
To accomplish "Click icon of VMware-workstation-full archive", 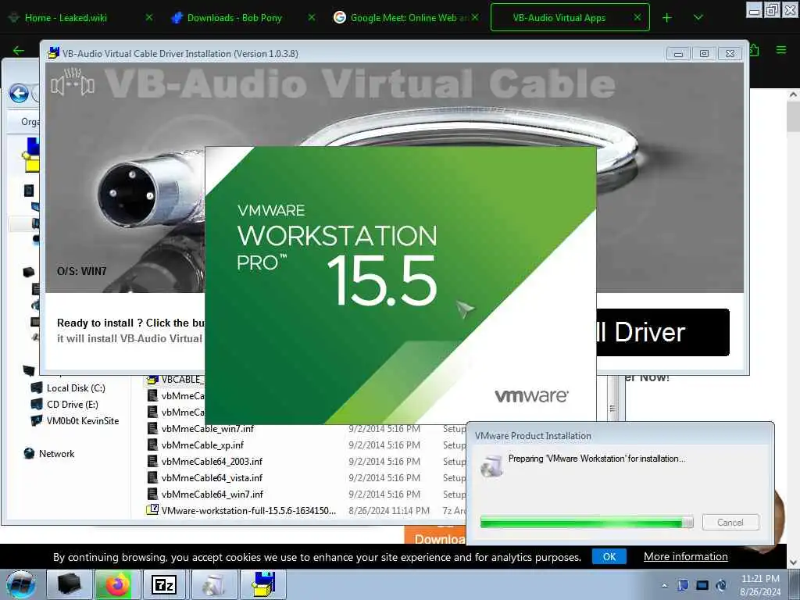I will click(152, 509).
